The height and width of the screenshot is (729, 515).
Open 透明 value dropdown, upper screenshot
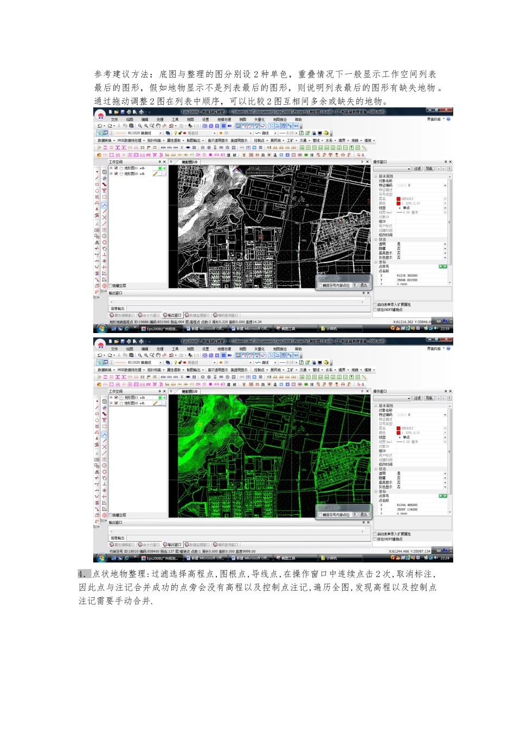point(445,244)
